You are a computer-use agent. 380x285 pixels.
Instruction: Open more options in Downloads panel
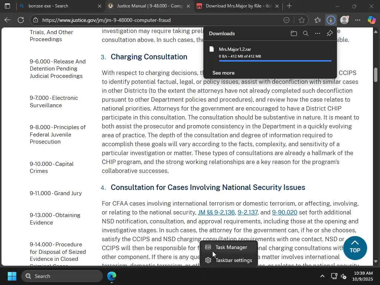click(318, 33)
